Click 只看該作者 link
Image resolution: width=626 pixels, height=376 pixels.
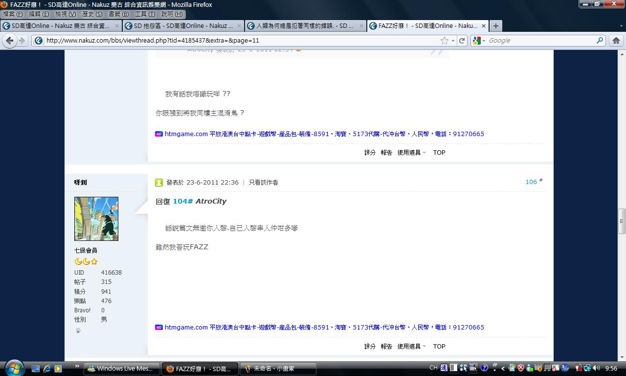pos(263,182)
